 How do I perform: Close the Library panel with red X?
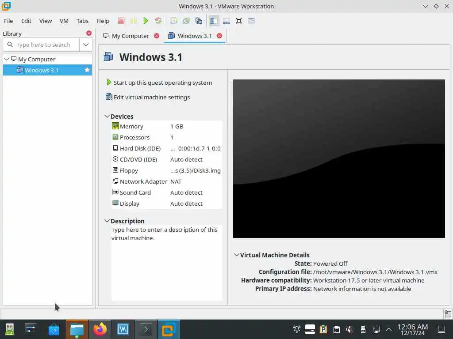click(x=88, y=33)
